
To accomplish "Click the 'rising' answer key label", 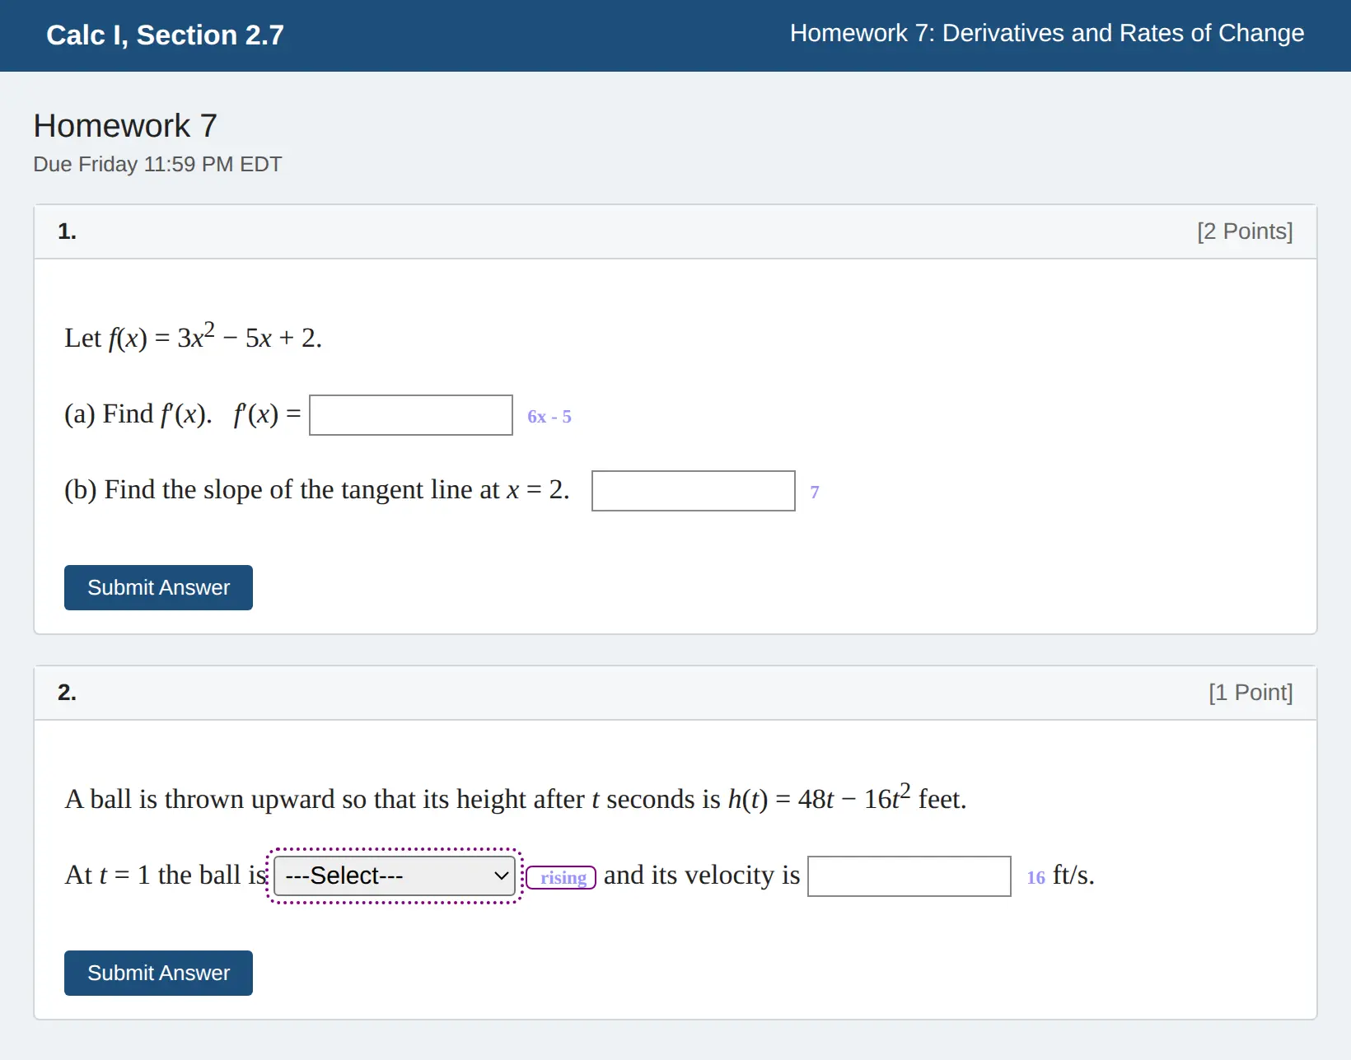I will click(562, 878).
